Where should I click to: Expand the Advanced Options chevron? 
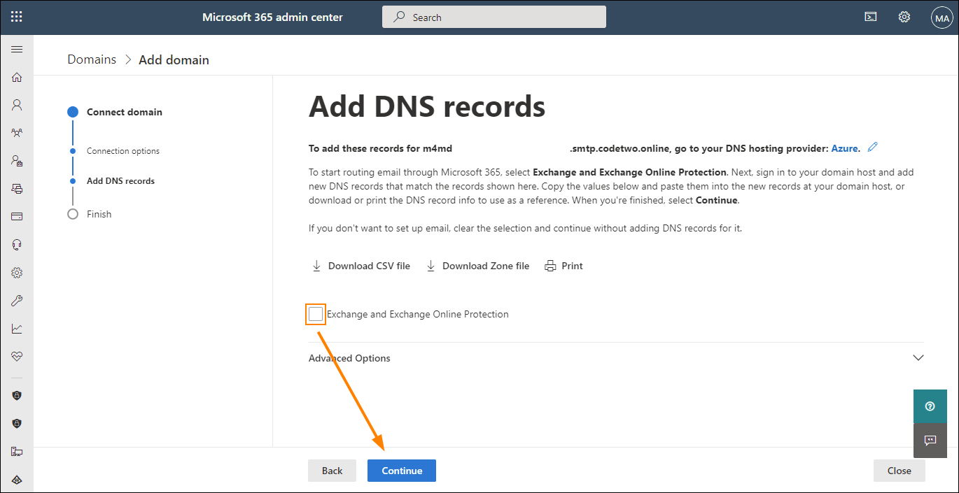918,358
